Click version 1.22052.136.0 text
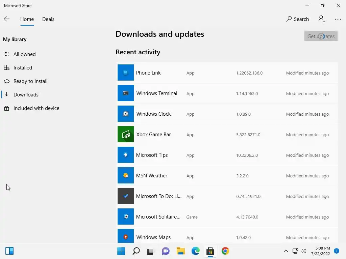 pos(249,73)
